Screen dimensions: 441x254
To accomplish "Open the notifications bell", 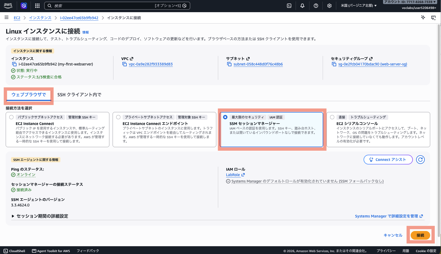I will (x=302, y=6).
